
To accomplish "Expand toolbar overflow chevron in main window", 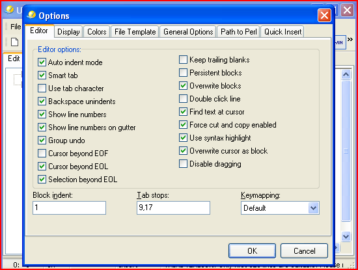I will [350, 40].
